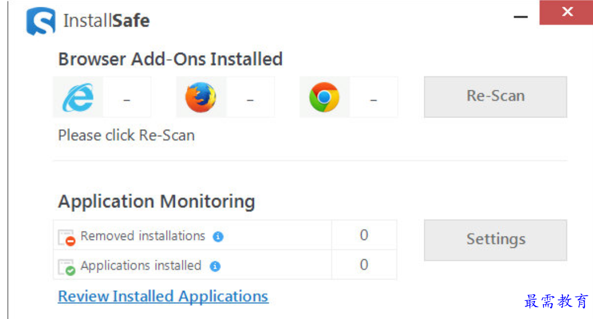593x319 pixels.
Task: Click the Internet Explorer browser icon
Action: coord(78,97)
